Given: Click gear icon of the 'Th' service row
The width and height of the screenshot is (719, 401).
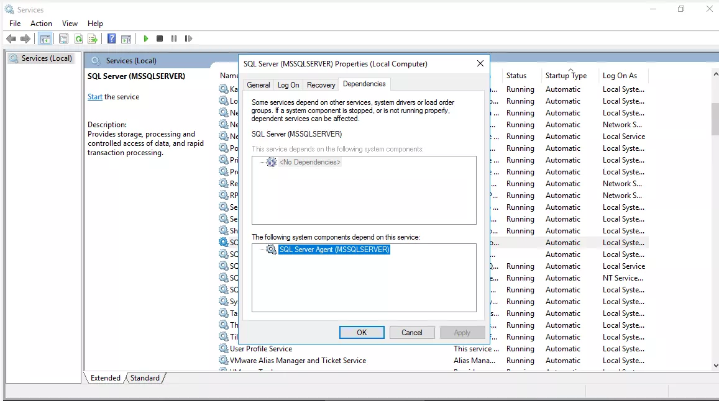Looking at the screenshot, I should (x=223, y=325).
